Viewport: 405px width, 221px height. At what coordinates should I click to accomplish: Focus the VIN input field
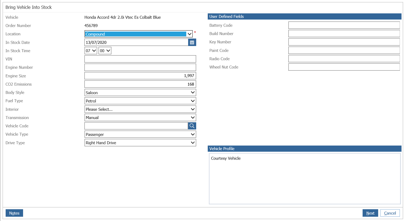140,59
